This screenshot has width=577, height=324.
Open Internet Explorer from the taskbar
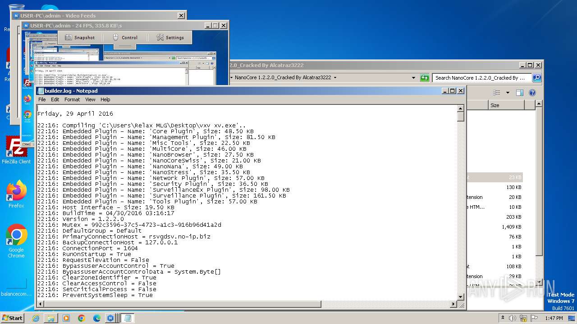tap(36, 318)
